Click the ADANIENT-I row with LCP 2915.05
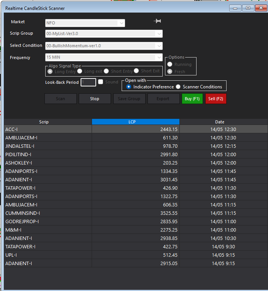This screenshot has width=268, height=291. (x=136, y=263)
